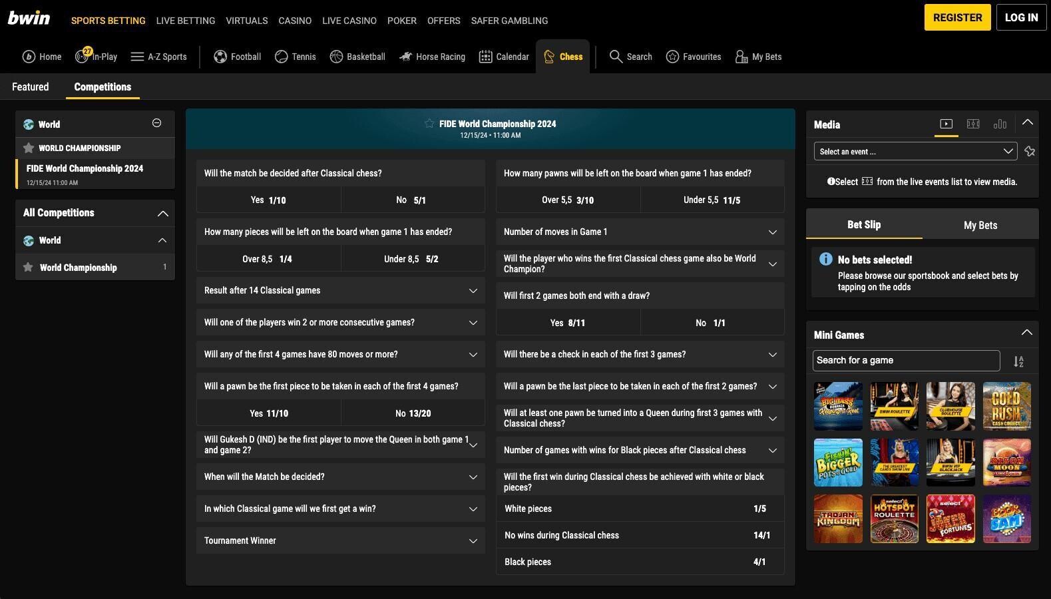Click the bwin logo
Viewport: 1051px width, 599px height.
coord(29,18)
